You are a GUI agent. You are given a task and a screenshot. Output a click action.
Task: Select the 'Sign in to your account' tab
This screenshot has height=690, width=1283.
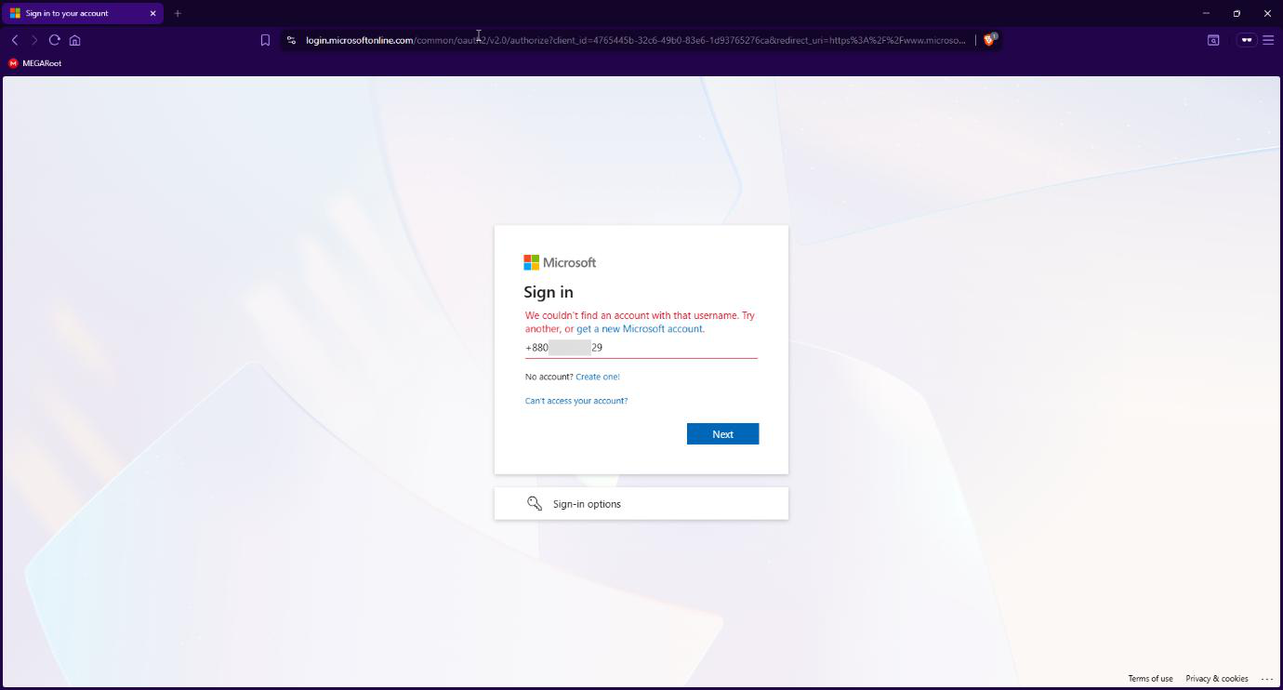tap(82, 13)
